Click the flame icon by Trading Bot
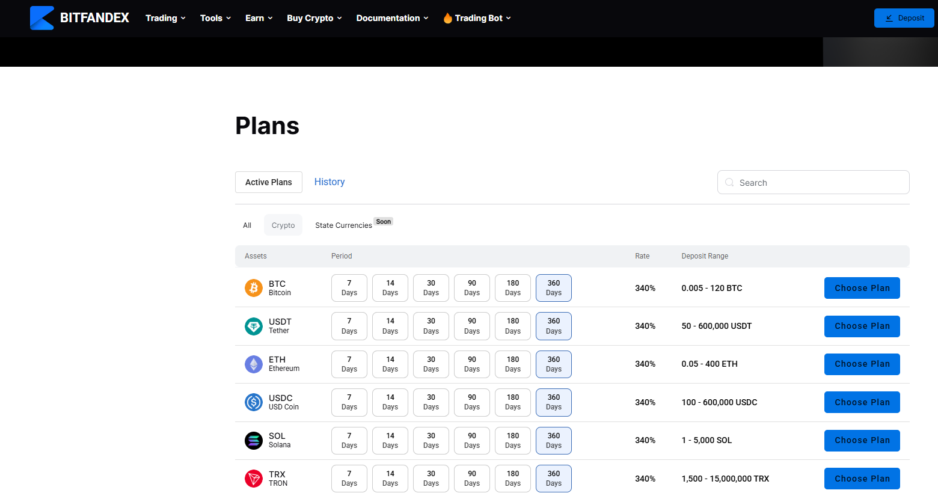 (x=448, y=18)
